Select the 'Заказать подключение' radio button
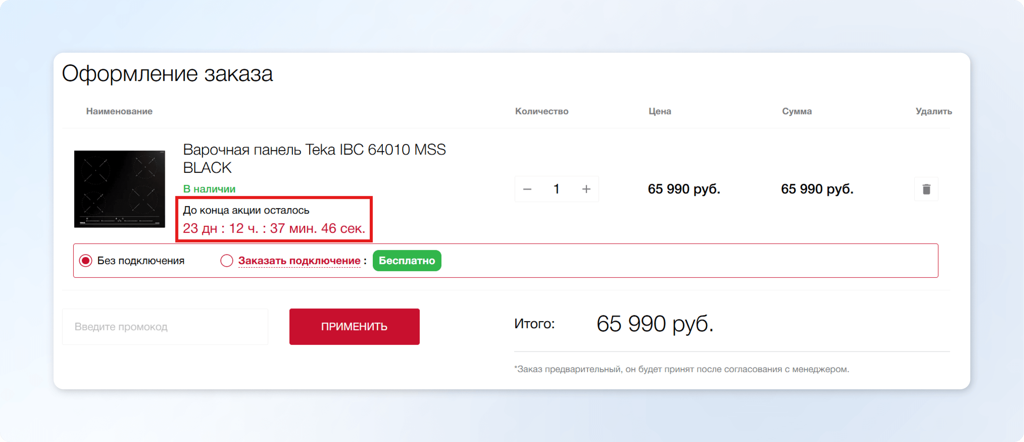 (x=227, y=260)
